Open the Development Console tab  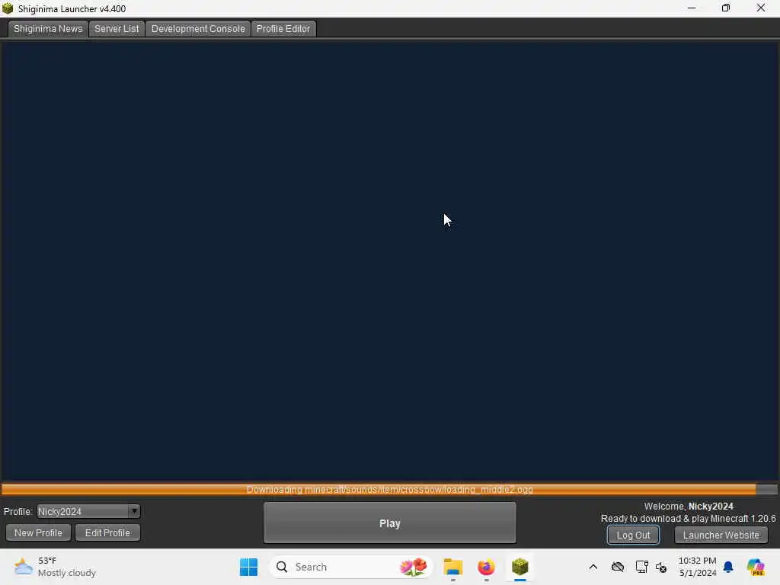pyautogui.click(x=198, y=29)
